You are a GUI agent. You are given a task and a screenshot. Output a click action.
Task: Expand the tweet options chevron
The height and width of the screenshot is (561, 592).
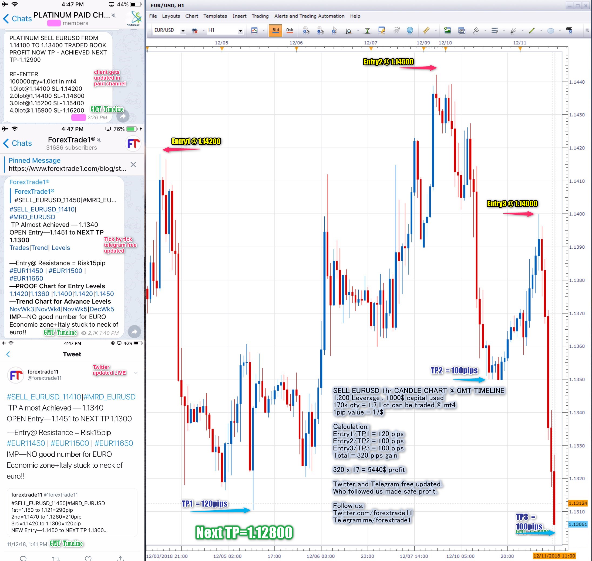(136, 372)
